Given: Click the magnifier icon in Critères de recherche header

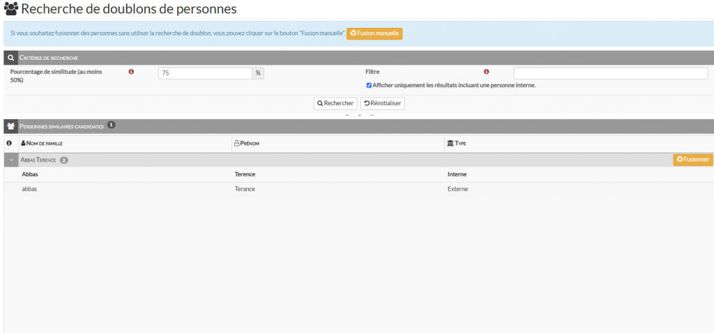Looking at the screenshot, I should point(11,58).
